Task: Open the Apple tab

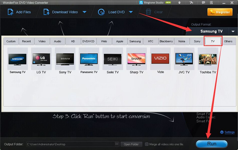Action: 120,41
